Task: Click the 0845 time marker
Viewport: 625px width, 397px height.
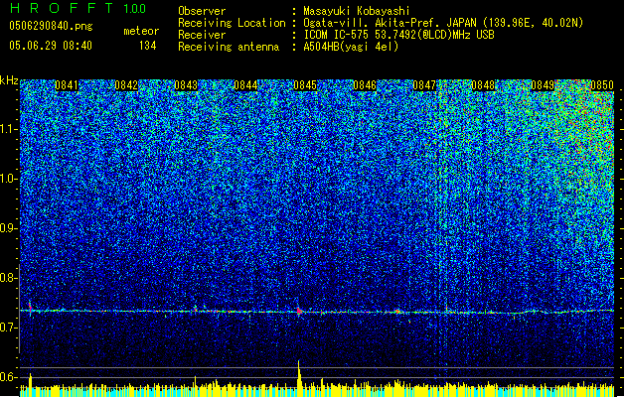Action: [x=305, y=85]
